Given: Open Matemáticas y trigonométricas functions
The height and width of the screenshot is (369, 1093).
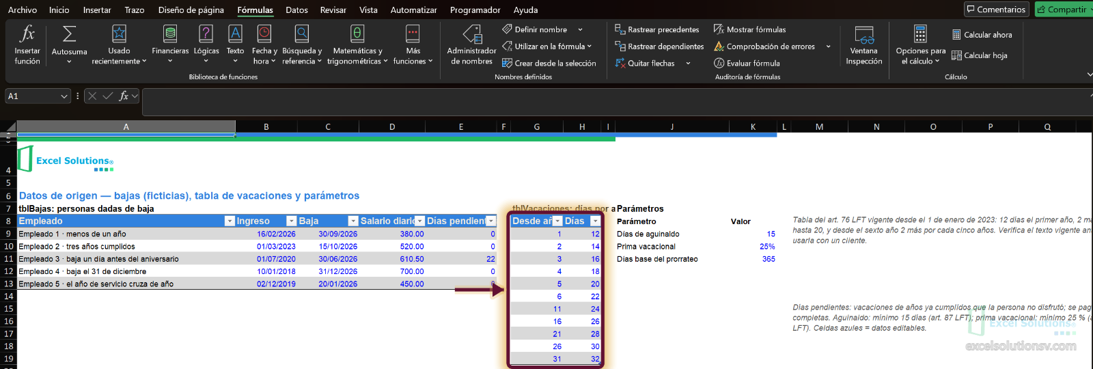Looking at the screenshot, I should (x=357, y=44).
